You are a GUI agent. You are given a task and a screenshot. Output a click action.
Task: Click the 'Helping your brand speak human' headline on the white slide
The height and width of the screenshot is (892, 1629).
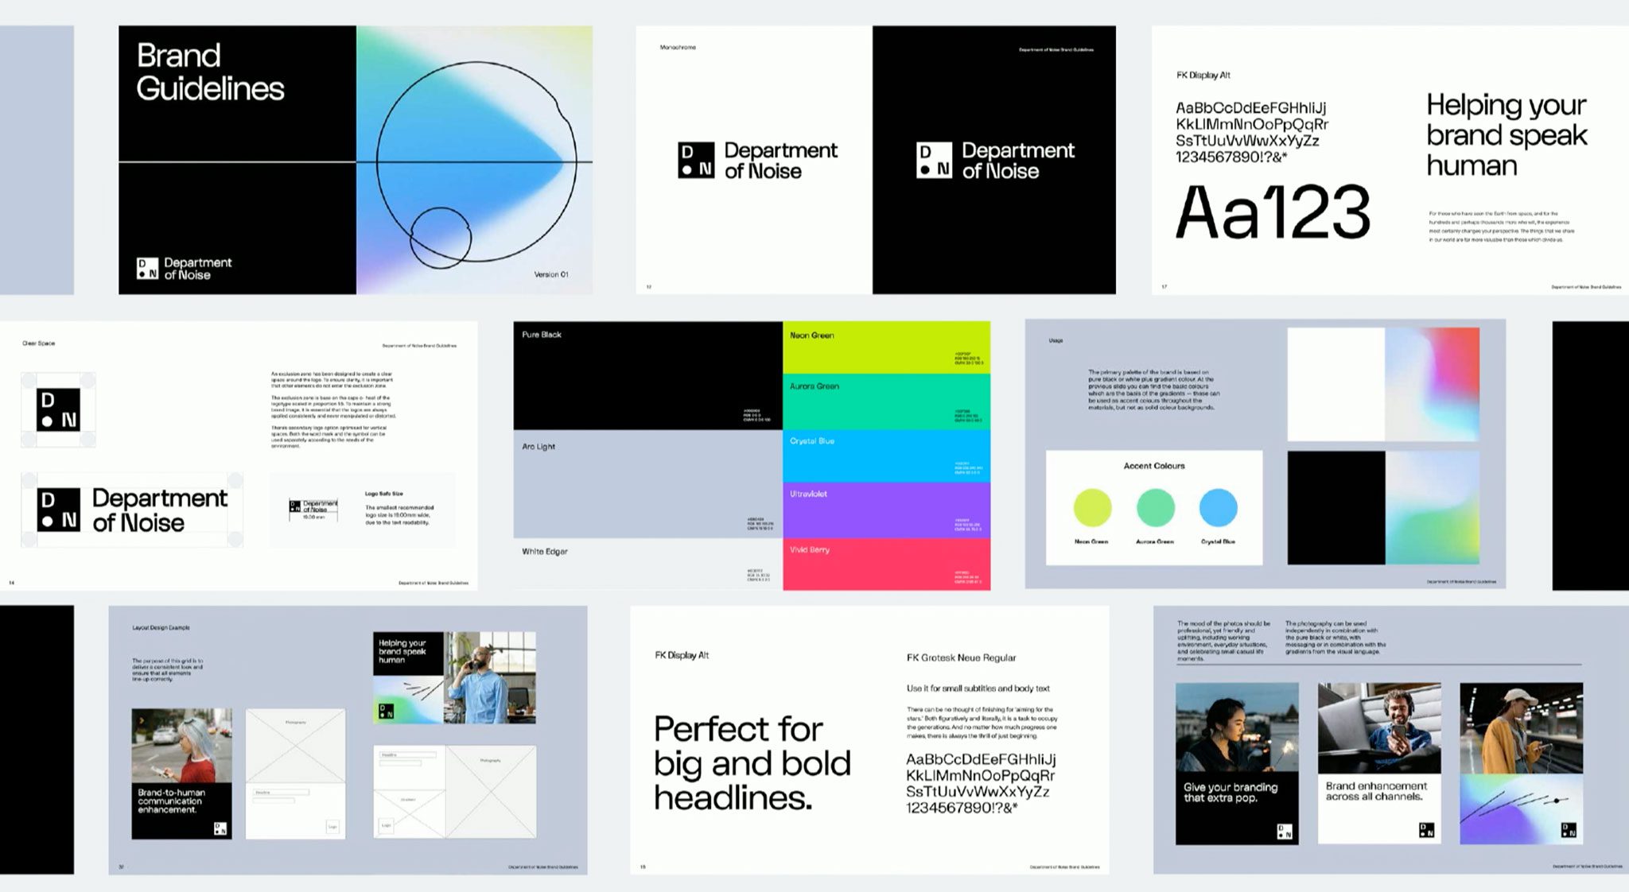pos(1507,134)
